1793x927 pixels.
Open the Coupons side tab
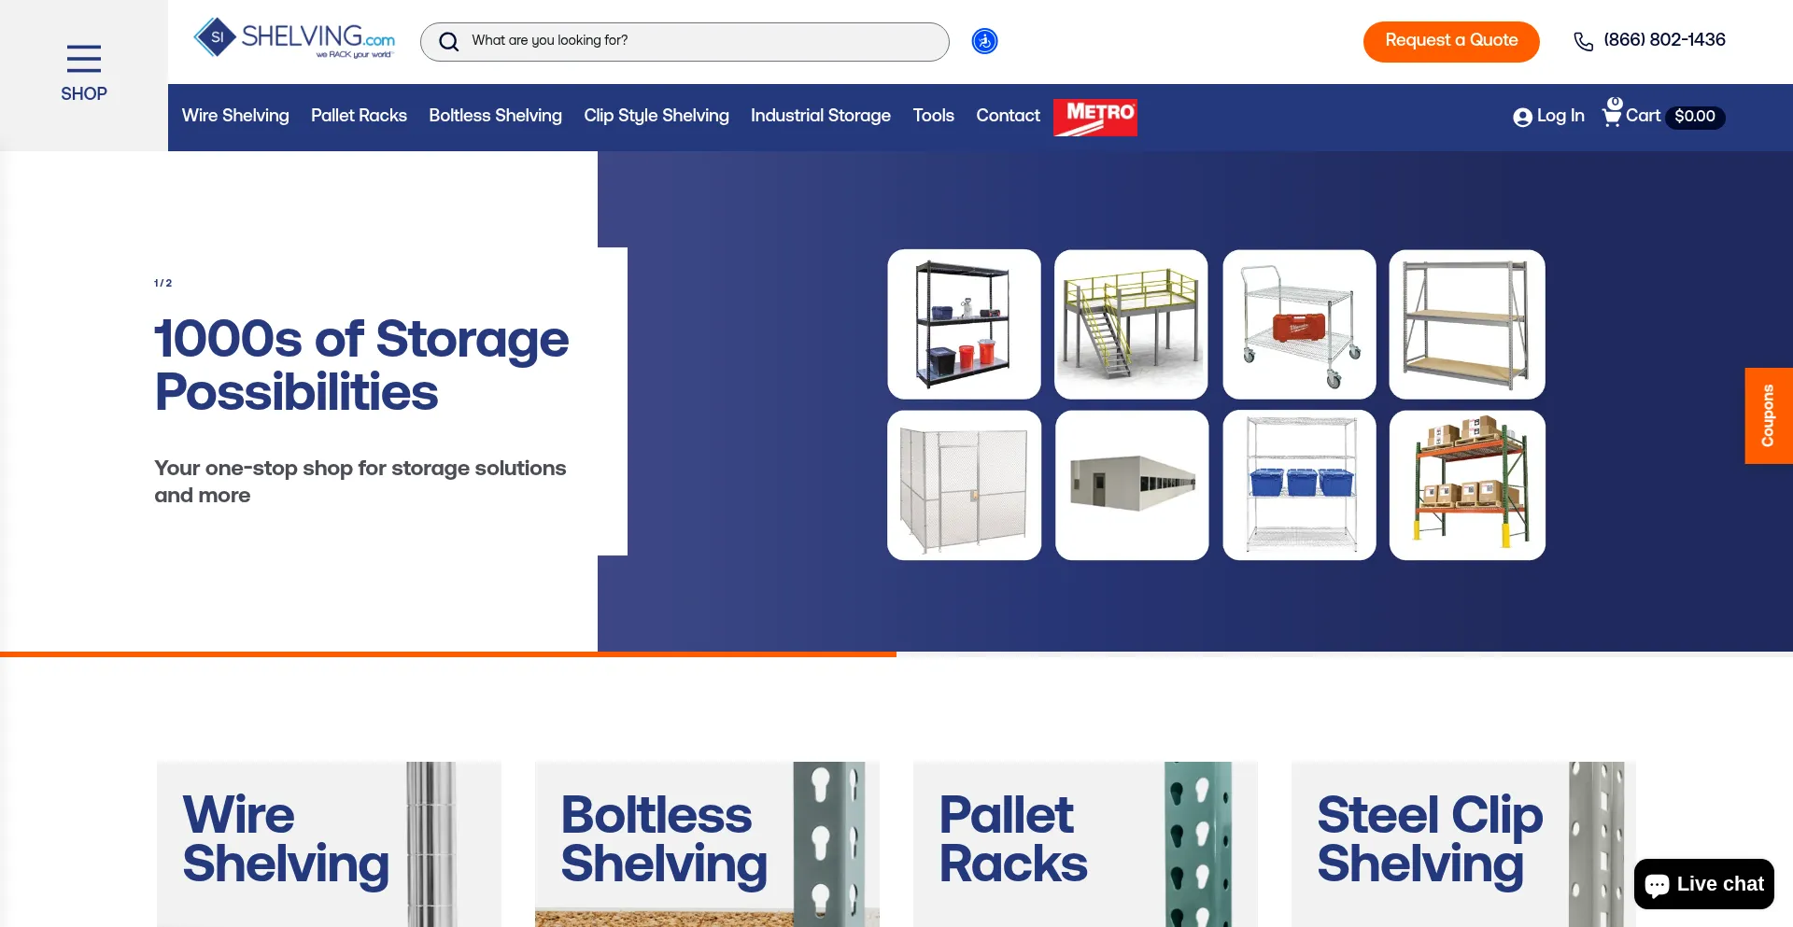point(1769,415)
